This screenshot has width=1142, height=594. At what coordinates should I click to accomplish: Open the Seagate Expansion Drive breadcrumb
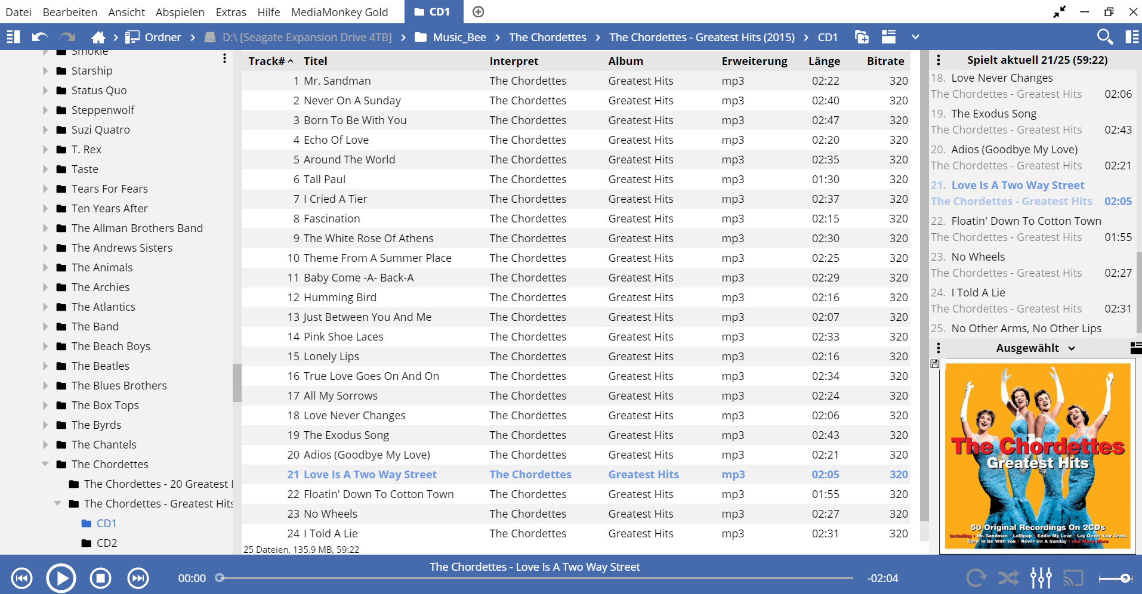[x=298, y=37]
